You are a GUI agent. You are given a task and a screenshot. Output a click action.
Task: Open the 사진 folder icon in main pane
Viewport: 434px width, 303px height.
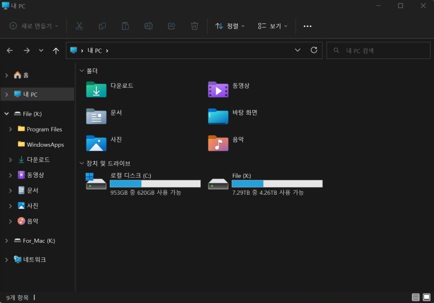pos(96,143)
